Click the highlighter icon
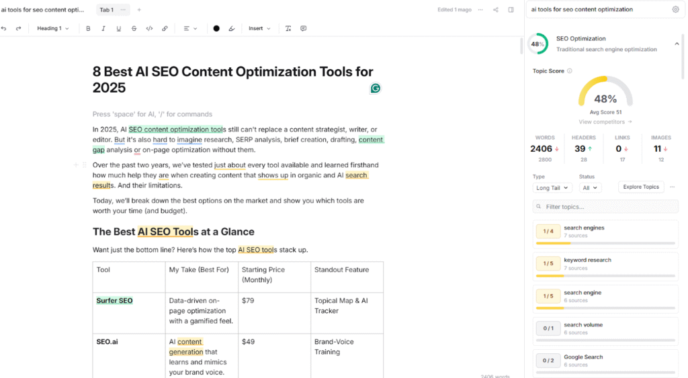This screenshot has width=688, height=378. (x=232, y=29)
